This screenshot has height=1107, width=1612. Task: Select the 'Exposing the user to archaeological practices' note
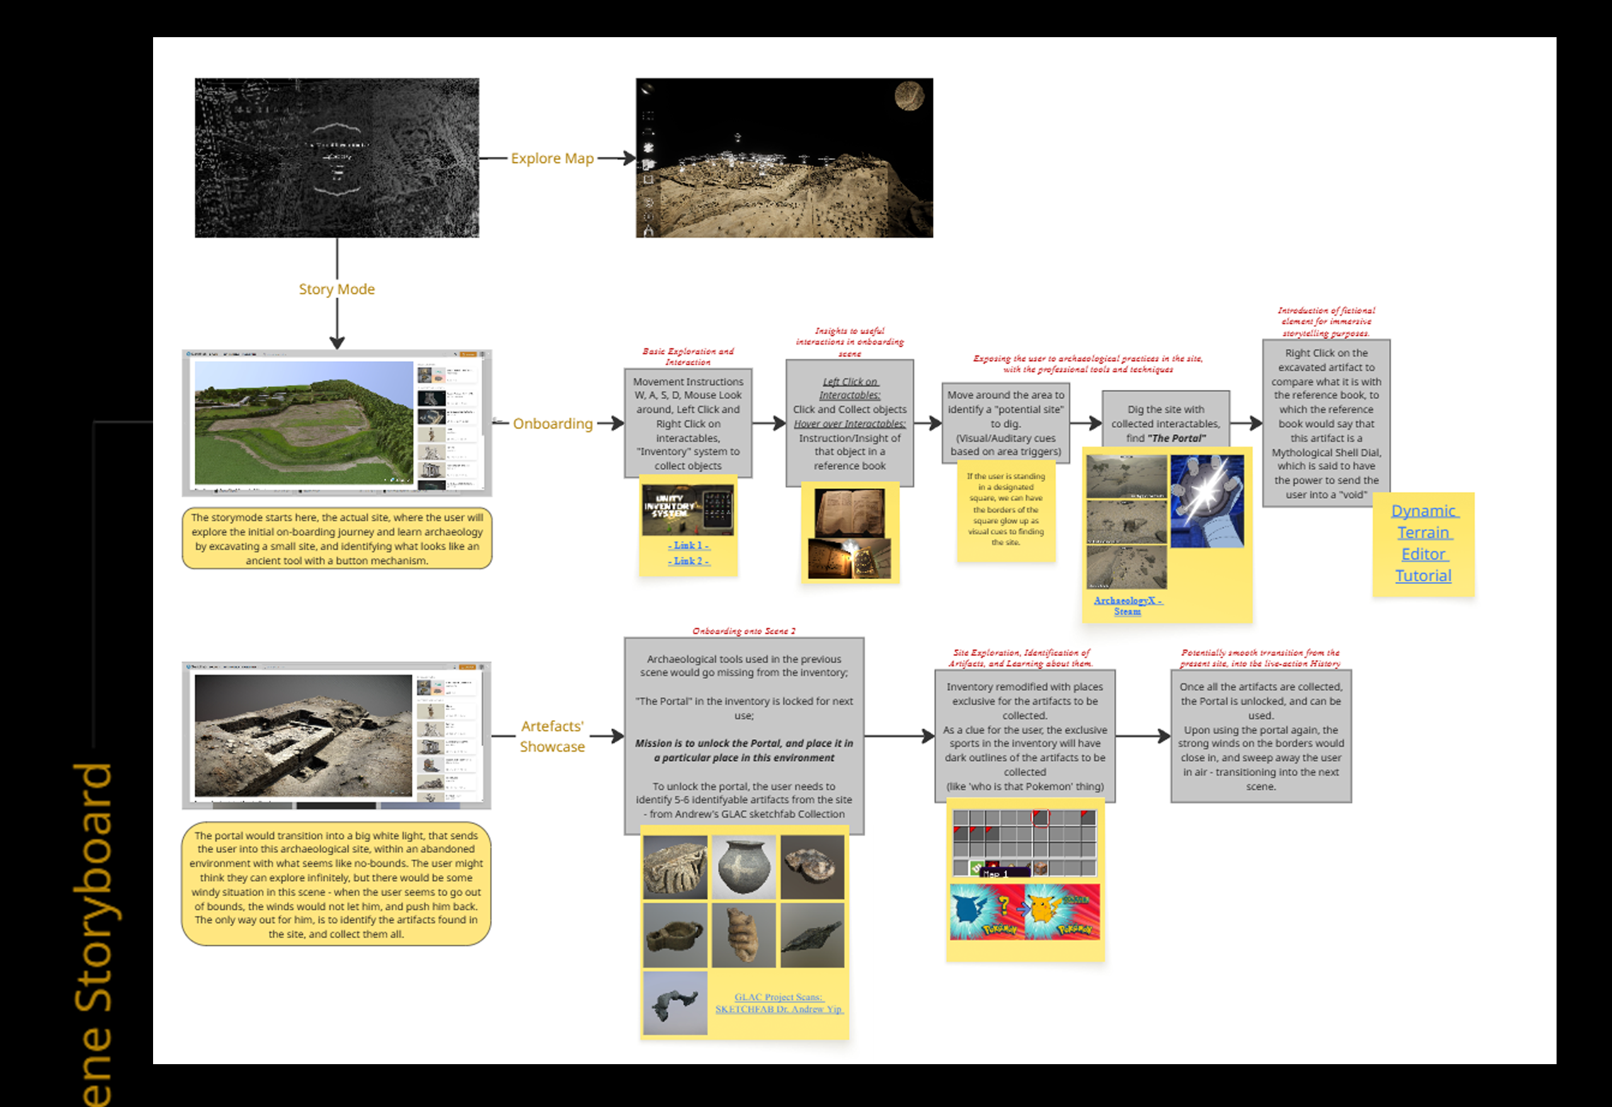click(x=1088, y=364)
